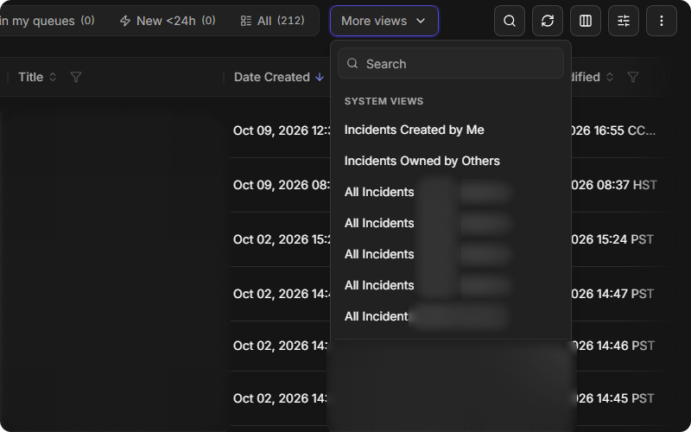Select the SYSTEM VIEWS section heading
The image size is (691, 432).
(384, 101)
